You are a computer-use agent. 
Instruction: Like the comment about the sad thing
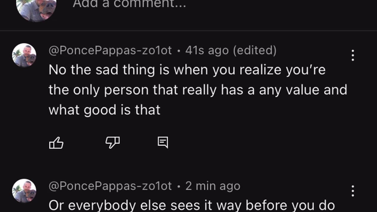point(56,143)
